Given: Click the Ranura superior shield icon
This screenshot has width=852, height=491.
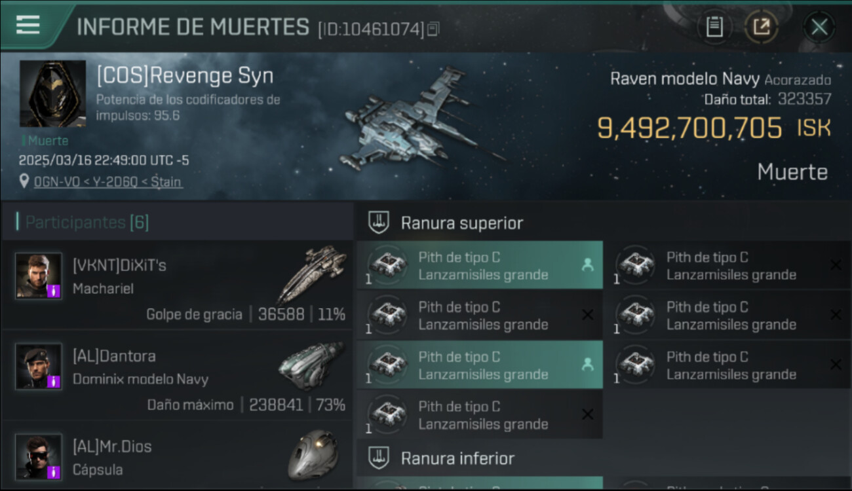Looking at the screenshot, I should [378, 222].
